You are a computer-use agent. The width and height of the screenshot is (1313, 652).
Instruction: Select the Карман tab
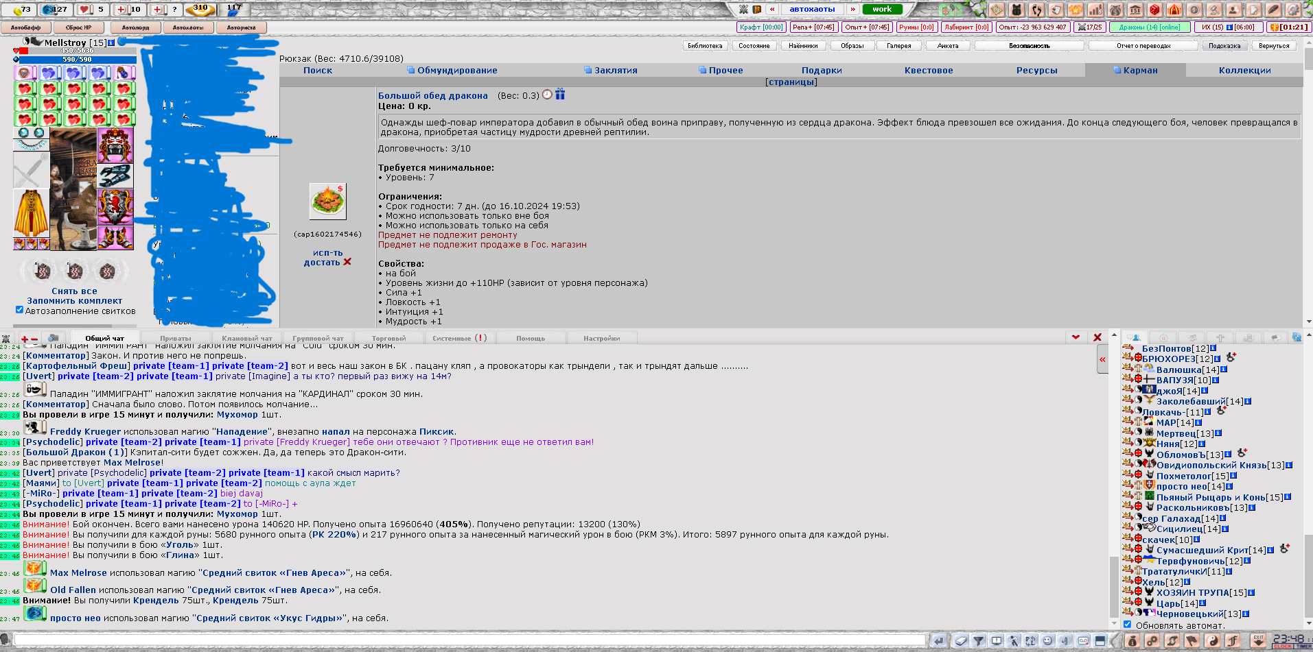coord(1135,70)
